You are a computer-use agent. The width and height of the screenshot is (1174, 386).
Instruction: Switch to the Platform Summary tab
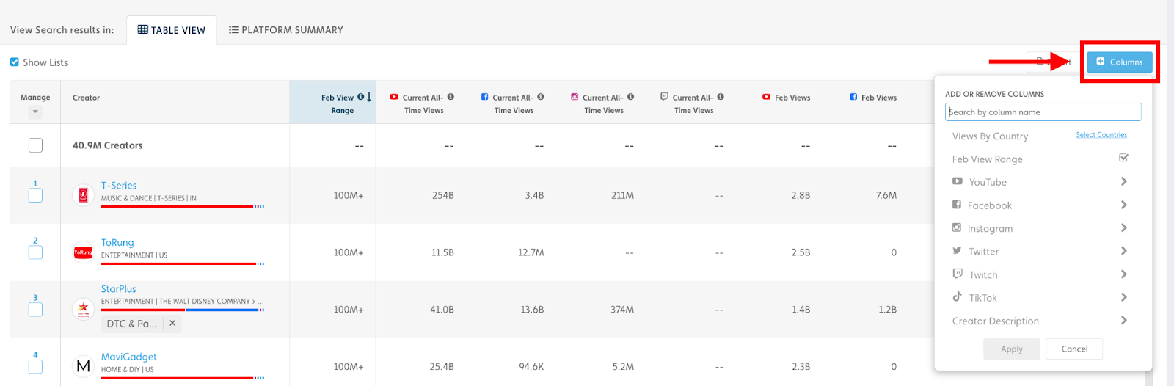286,30
